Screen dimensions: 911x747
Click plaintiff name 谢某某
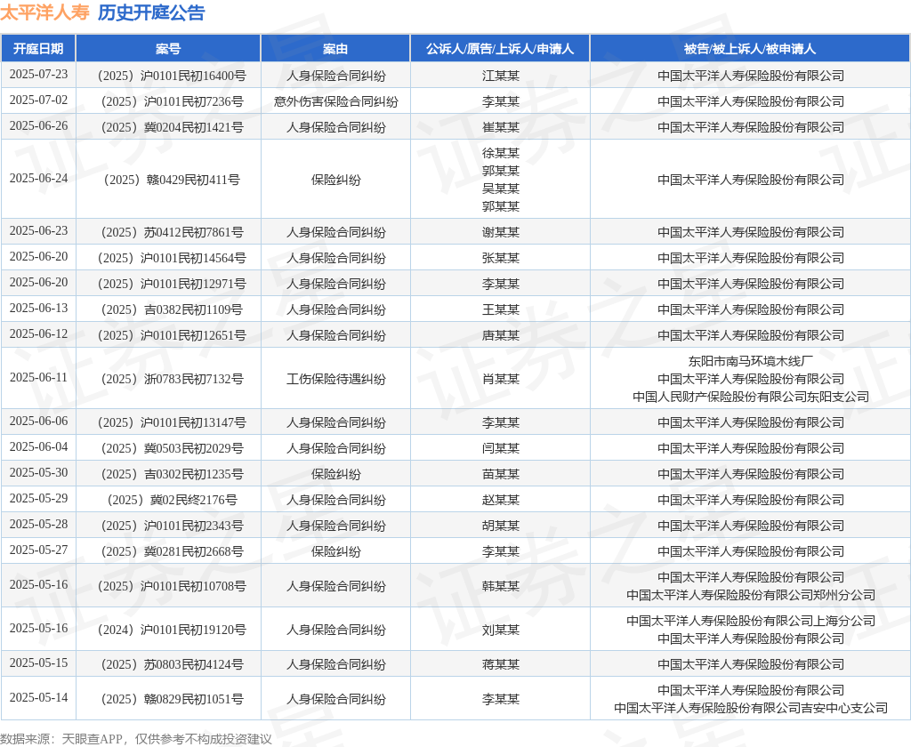tap(500, 232)
